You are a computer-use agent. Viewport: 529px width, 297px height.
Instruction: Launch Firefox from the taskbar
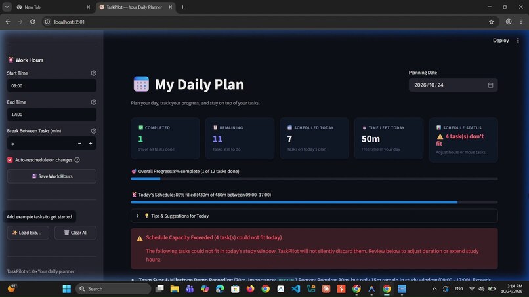click(x=250, y=289)
